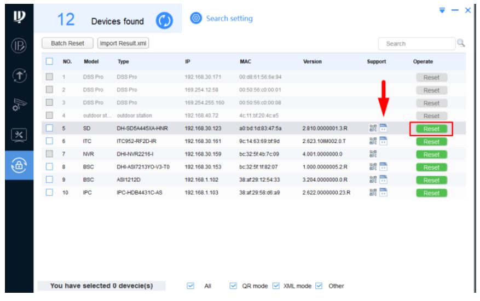Disable the XML mode filter checkbox
This screenshot has height=301, width=480.
[x=276, y=286]
